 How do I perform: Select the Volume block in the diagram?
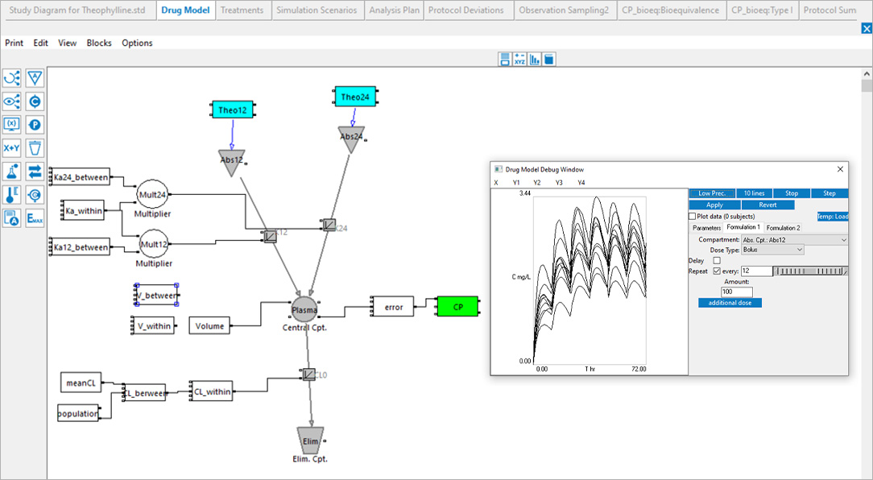pos(209,325)
